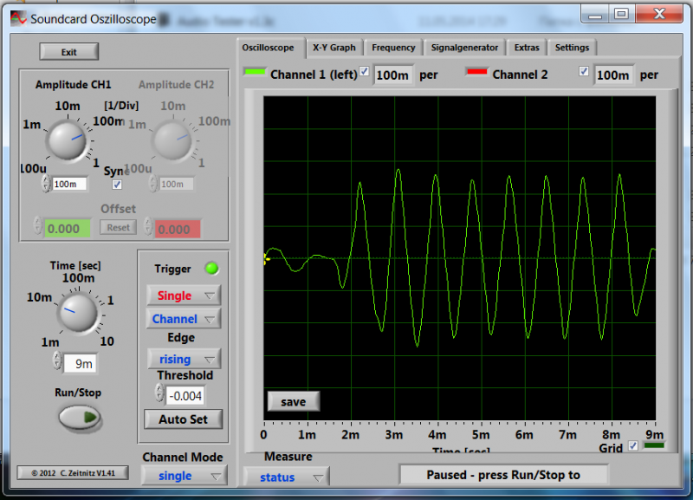Close the Soundcard Oszilloscope window

(659, 14)
